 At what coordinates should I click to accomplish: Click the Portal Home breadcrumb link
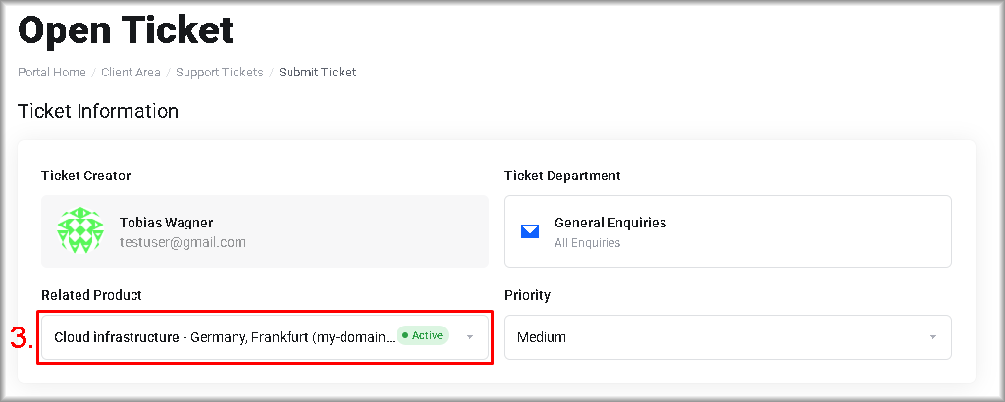tap(51, 73)
